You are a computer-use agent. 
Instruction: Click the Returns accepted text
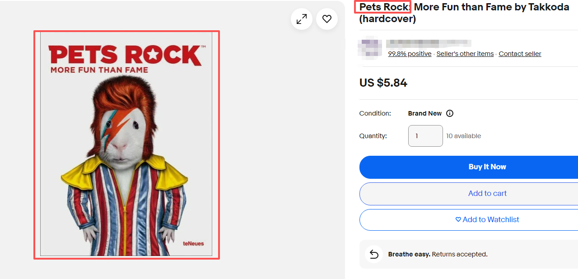coord(459,254)
